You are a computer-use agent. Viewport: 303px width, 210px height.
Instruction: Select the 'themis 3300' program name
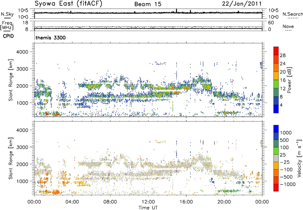point(51,38)
